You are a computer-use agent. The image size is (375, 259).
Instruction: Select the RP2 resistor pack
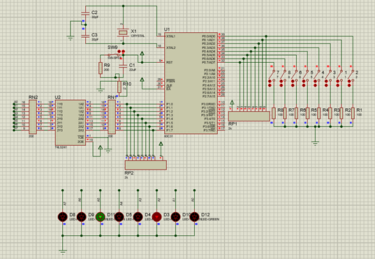point(146,165)
